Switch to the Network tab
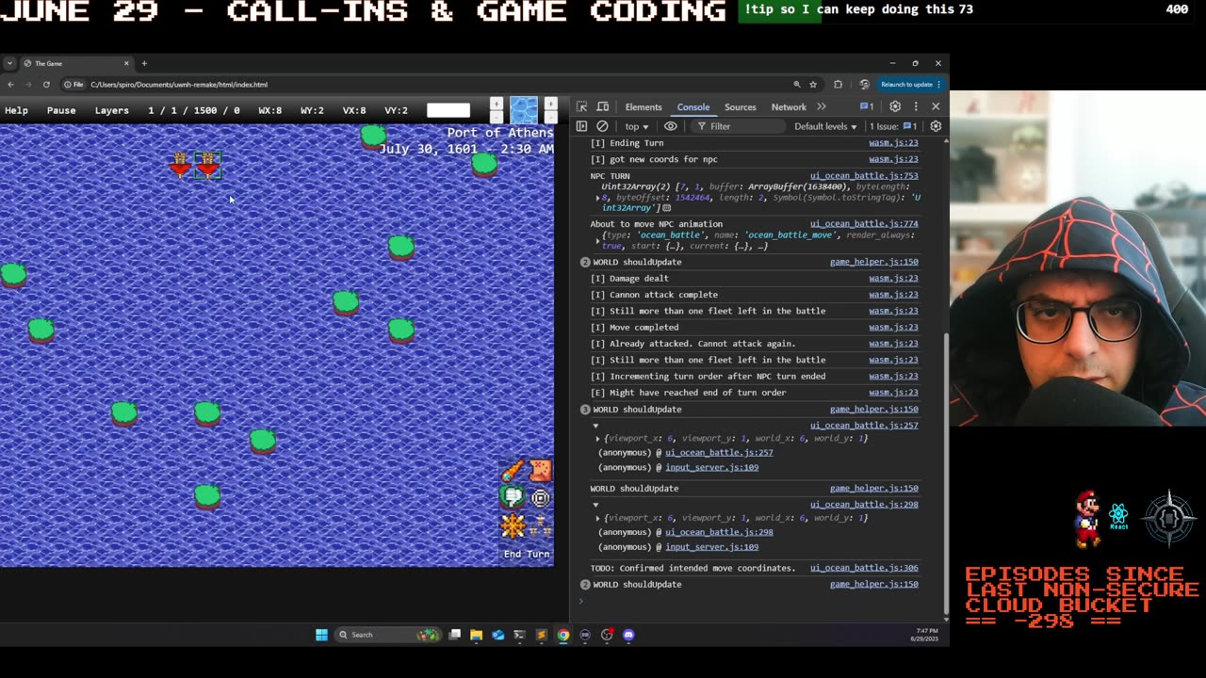Viewport: 1206px width, 678px height. [789, 107]
